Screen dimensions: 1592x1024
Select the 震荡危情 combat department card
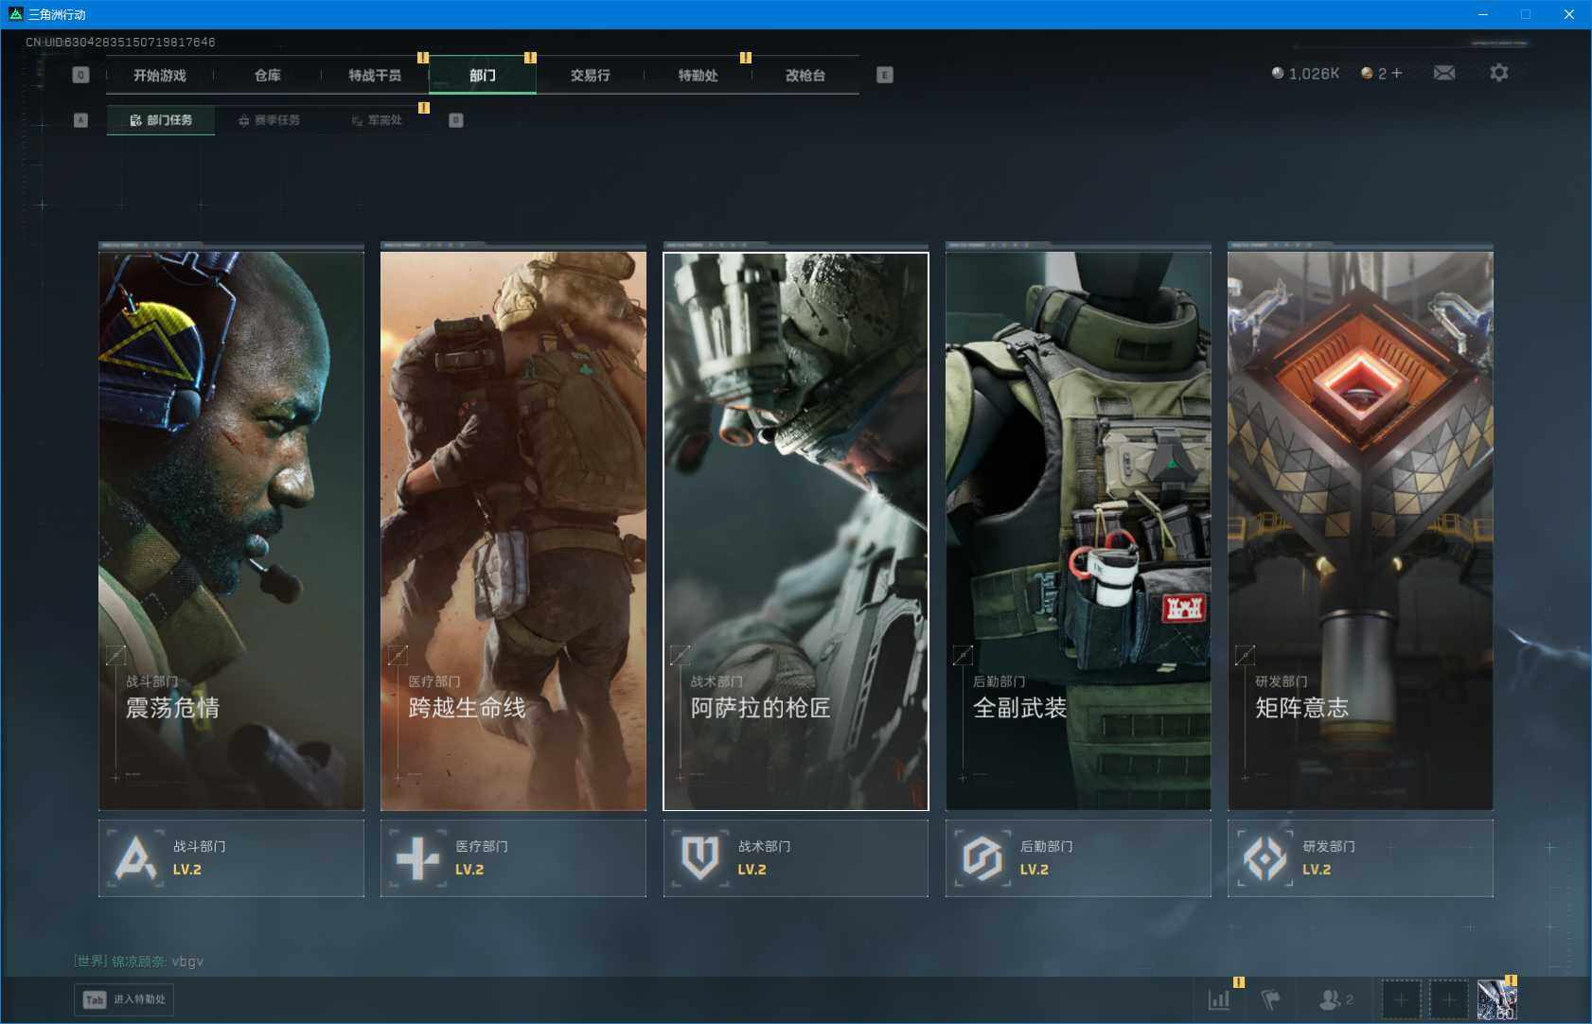[x=231, y=530]
